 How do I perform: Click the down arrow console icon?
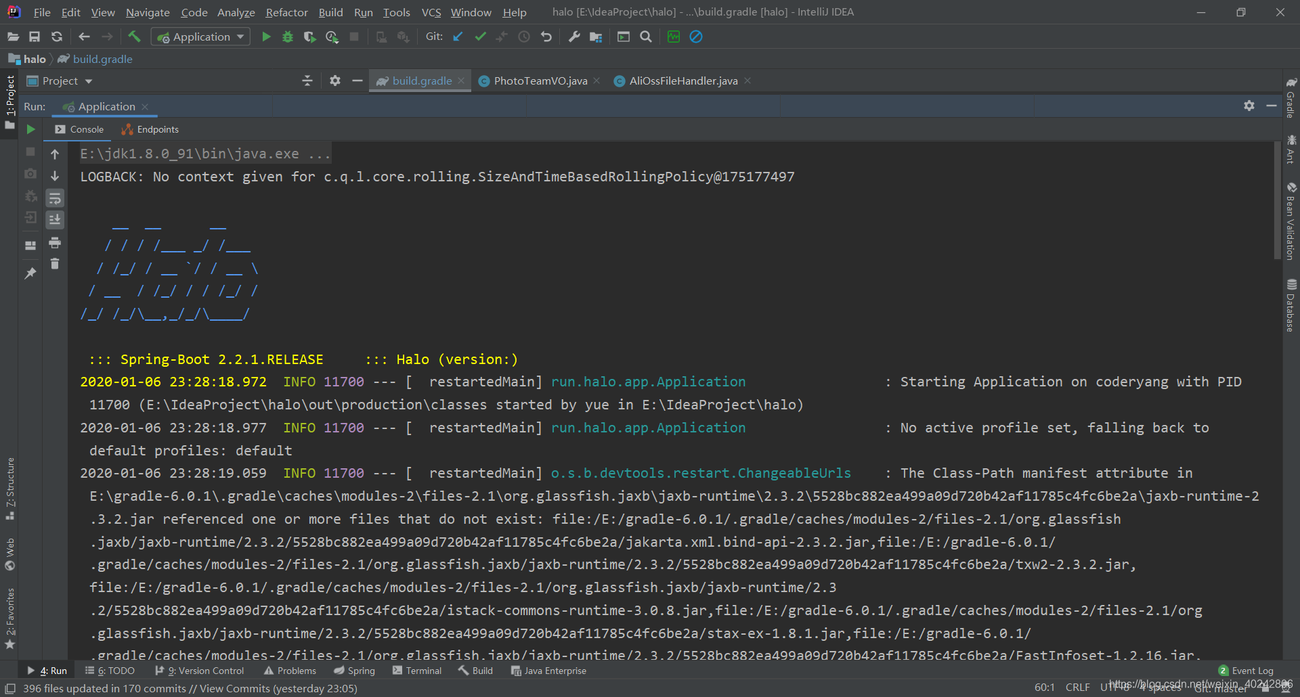click(55, 176)
